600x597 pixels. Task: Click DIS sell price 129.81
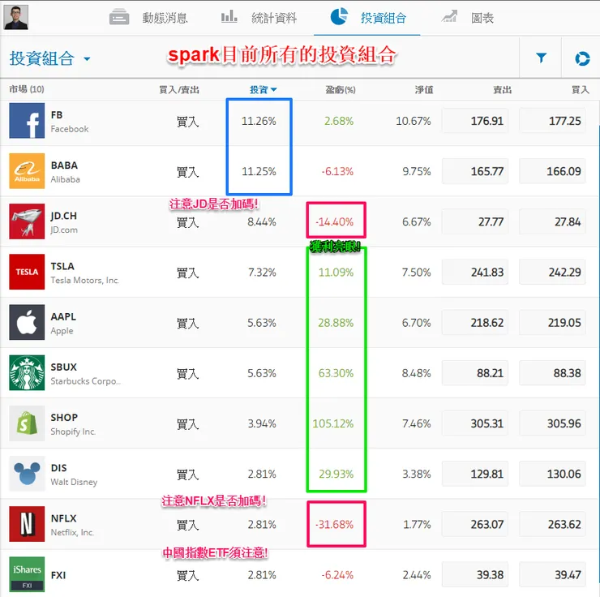[475, 474]
